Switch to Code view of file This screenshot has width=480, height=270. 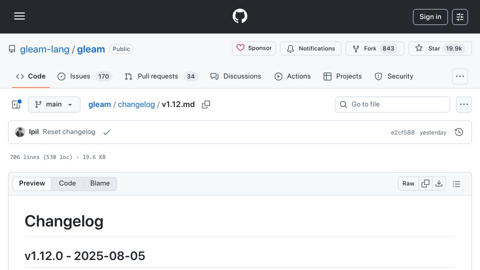tap(67, 183)
